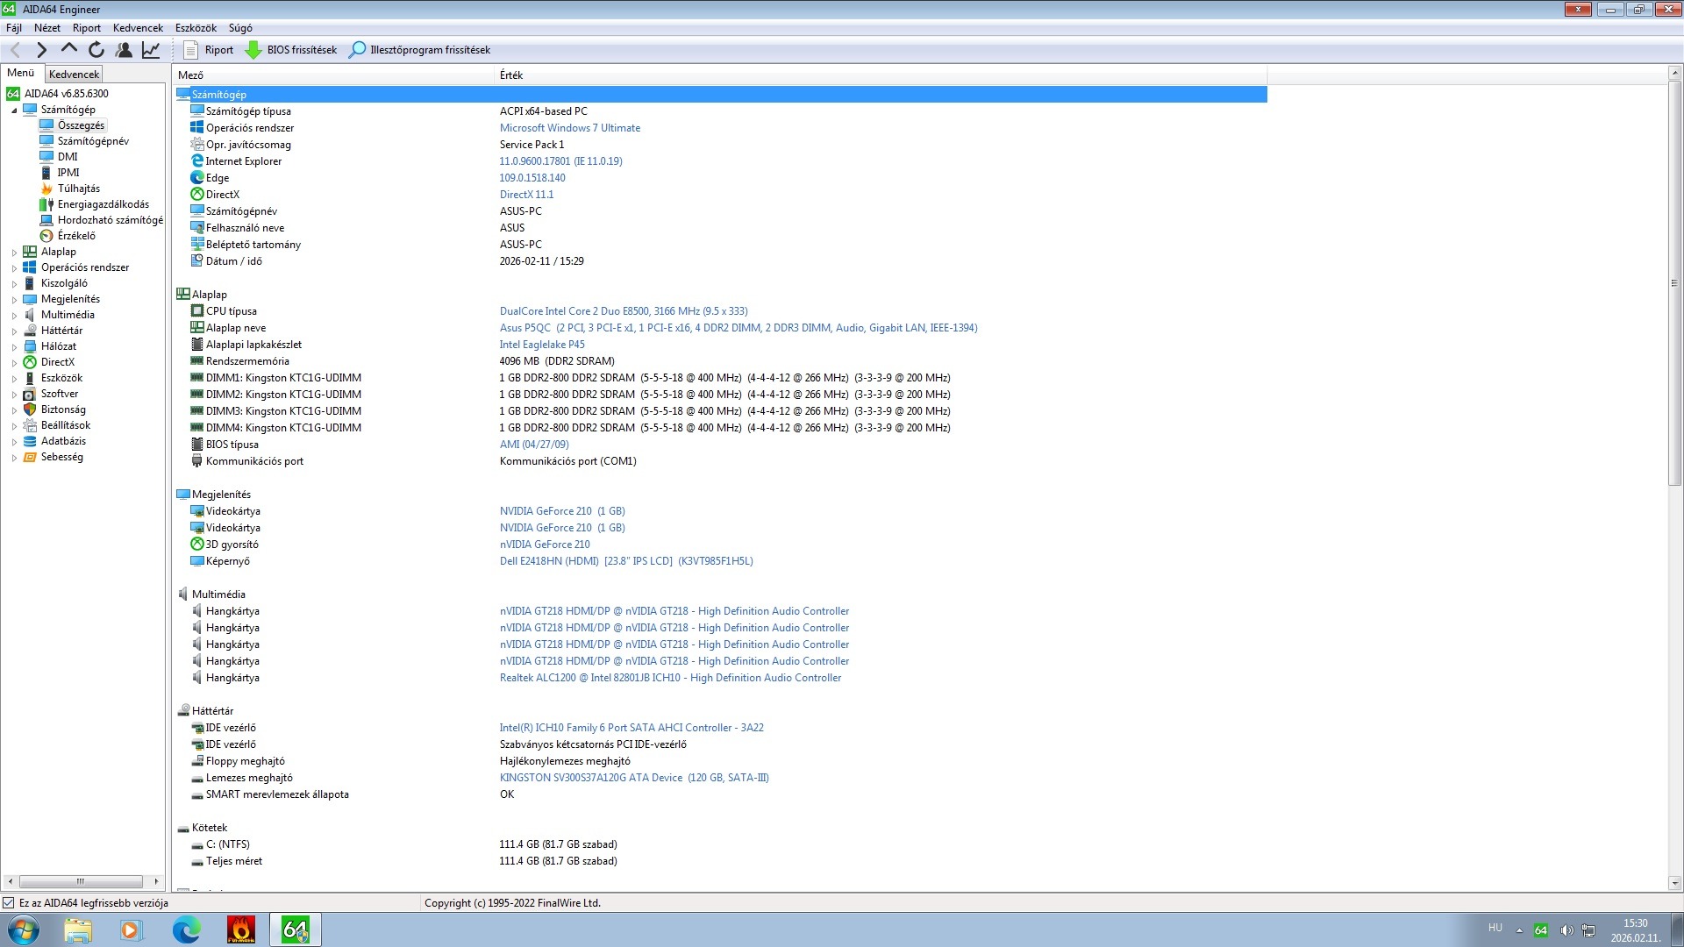
Task: Toggle the newest version status checkbox
Action: (9, 903)
